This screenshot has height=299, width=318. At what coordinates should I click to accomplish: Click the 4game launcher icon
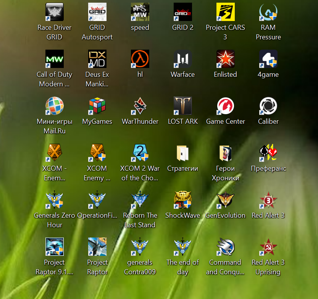point(268,59)
